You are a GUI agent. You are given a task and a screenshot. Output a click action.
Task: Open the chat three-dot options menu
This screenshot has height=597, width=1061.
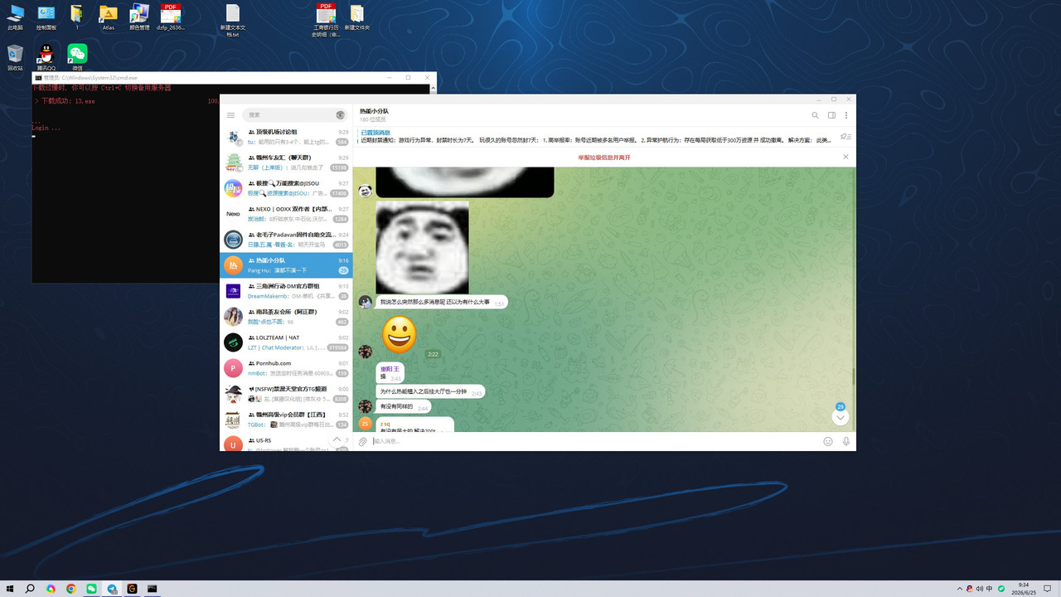(846, 115)
